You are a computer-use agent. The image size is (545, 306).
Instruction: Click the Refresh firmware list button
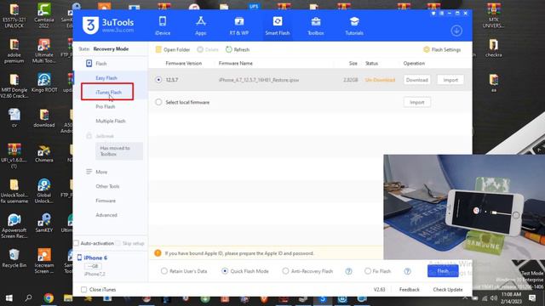pos(238,49)
